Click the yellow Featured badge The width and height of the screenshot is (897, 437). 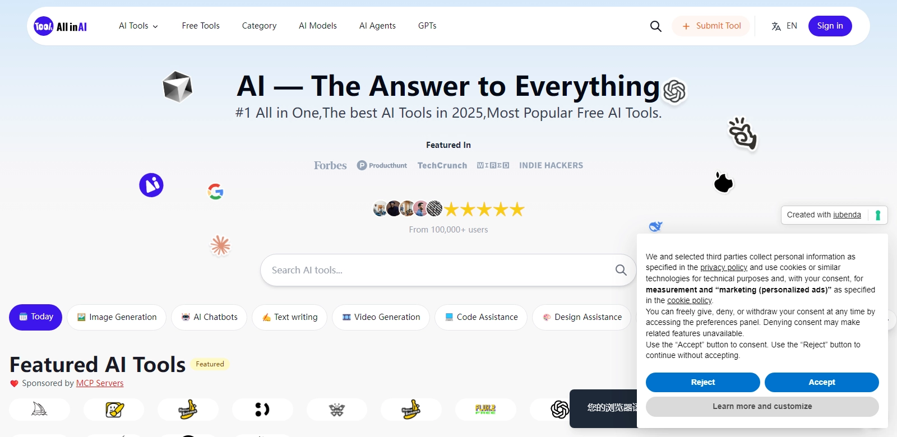(x=210, y=364)
